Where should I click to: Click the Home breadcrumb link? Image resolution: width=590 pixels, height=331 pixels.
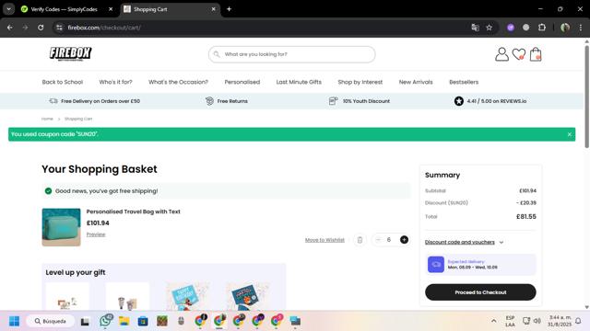coord(47,119)
